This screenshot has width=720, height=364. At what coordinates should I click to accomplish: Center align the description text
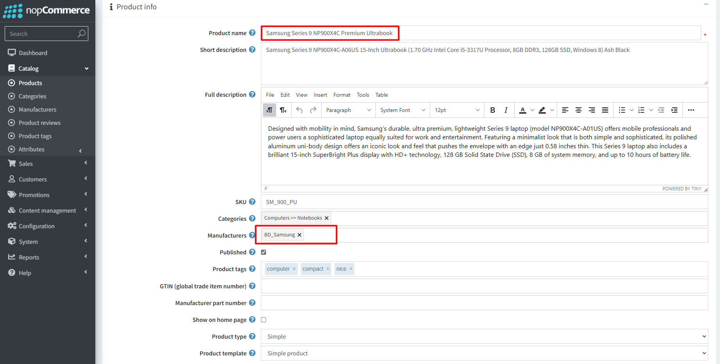point(578,110)
